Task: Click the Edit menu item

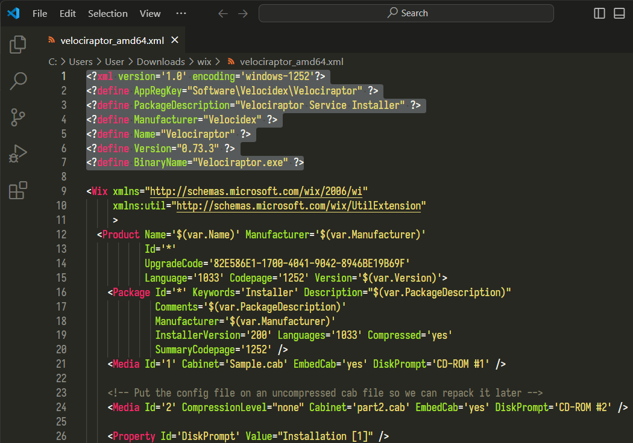Action: pos(67,13)
